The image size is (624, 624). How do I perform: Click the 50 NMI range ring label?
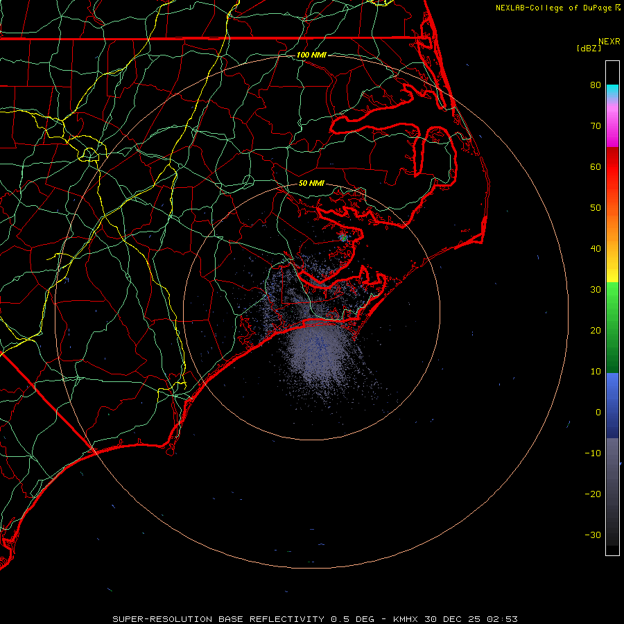pos(311,183)
